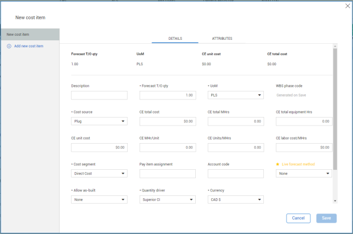Open the Allow as-built dropdown
The height and width of the screenshot is (234, 353).
tap(99, 200)
